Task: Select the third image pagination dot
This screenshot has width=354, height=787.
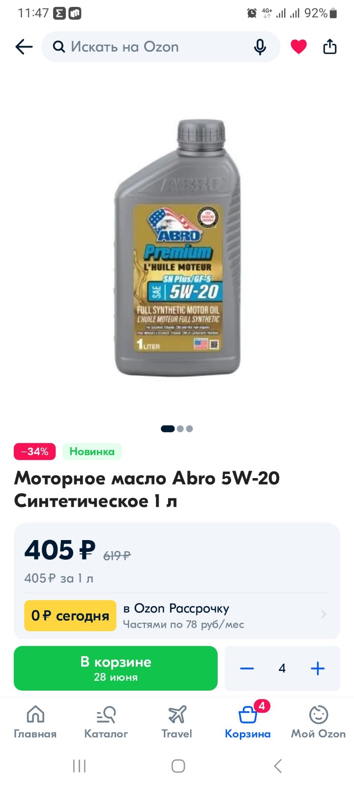Action: tap(189, 428)
